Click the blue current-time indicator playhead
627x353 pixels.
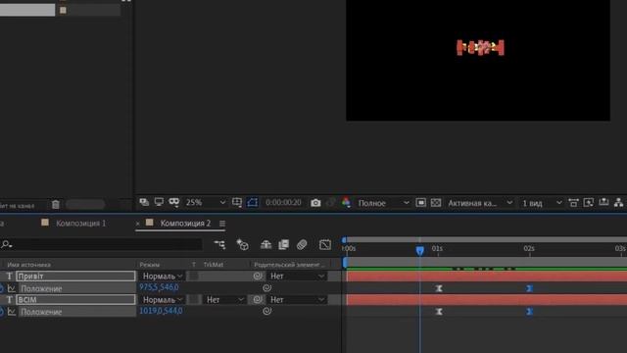[419, 251]
